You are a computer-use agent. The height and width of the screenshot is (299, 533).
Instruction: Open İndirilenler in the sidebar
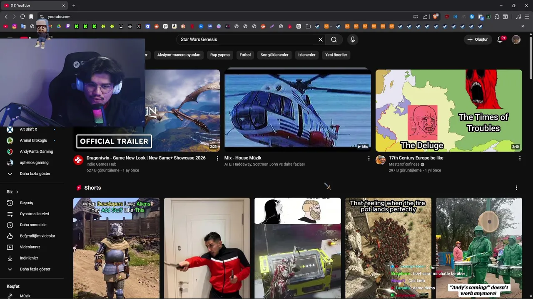[29, 258]
